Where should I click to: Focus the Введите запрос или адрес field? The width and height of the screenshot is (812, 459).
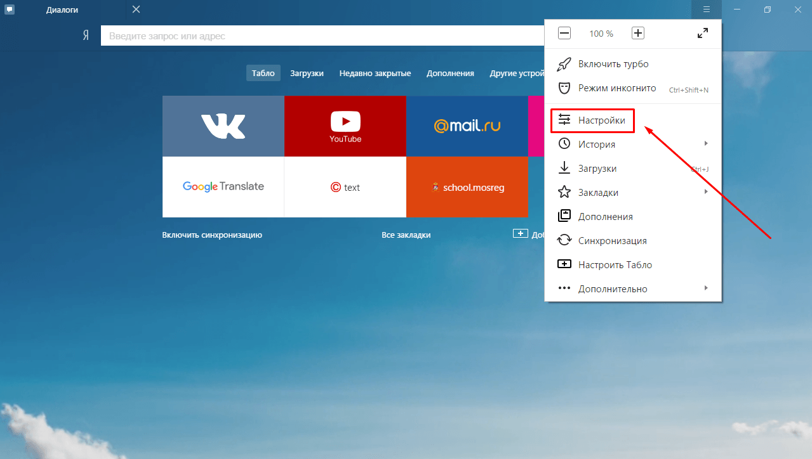[x=323, y=36]
